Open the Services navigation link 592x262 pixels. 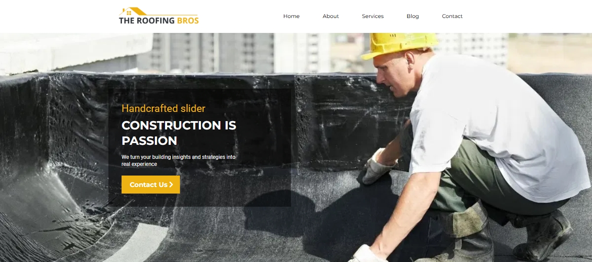373,16
